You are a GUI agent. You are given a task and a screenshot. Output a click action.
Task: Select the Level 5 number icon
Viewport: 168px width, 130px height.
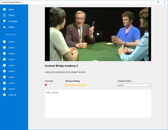coord(4,65)
